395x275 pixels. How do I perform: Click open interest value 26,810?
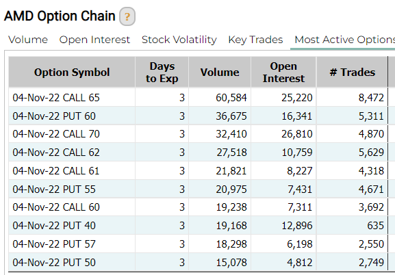tap(297, 134)
